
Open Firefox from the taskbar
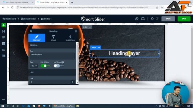click(39, 106)
